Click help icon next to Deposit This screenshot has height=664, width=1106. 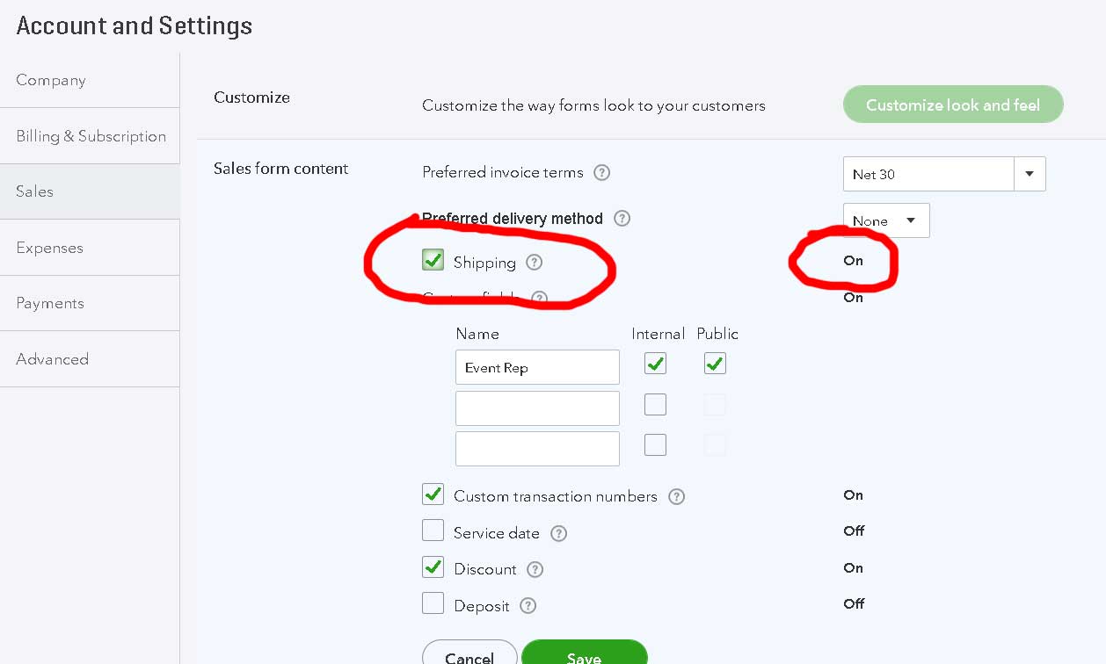[528, 605]
